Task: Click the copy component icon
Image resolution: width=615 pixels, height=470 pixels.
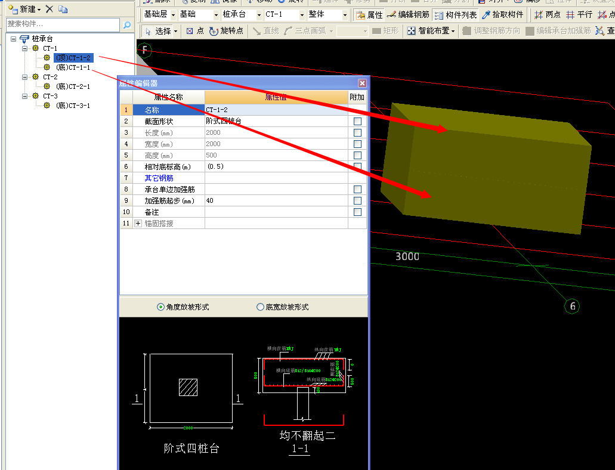Action: tap(63, 8)
